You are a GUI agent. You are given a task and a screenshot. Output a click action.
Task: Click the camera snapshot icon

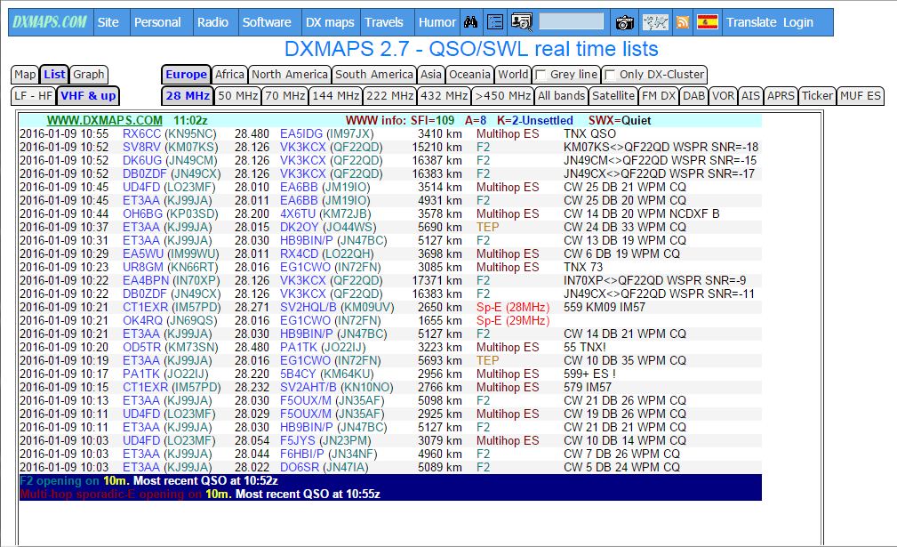coord(625,22)
